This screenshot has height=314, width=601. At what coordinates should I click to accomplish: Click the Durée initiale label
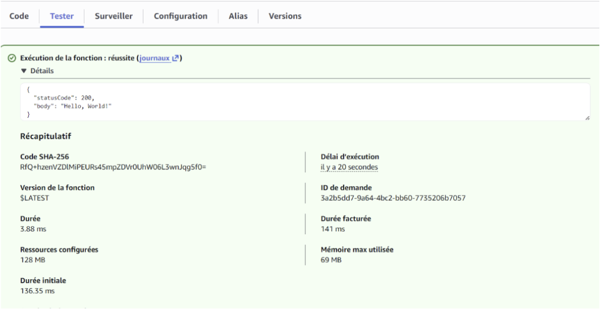tap(43, 280)
